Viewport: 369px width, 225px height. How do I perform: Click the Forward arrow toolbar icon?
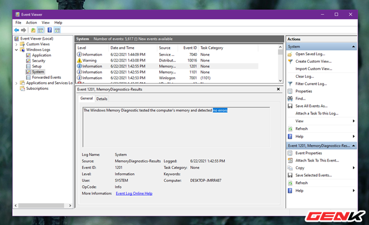tap(24, 30)
